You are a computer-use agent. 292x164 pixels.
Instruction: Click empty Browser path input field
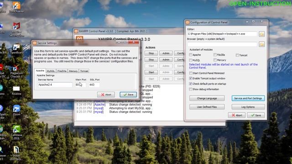pyautogui.click(x=222, y=44)
